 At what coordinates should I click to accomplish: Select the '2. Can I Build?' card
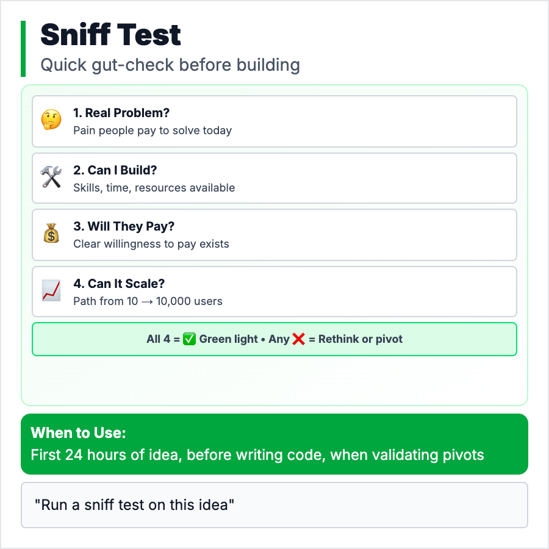274,178
